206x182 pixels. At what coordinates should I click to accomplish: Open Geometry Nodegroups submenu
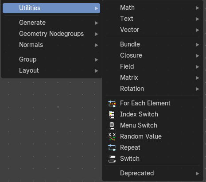[51, 34]
